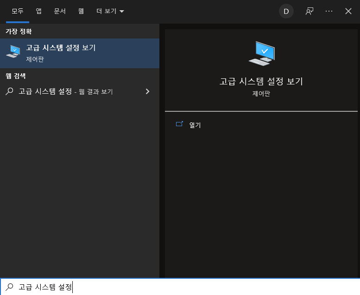The height and width of the screenshot is (295, 360).
Task: Click 열기 to open the control panel item
Action: tap(195, 125)
